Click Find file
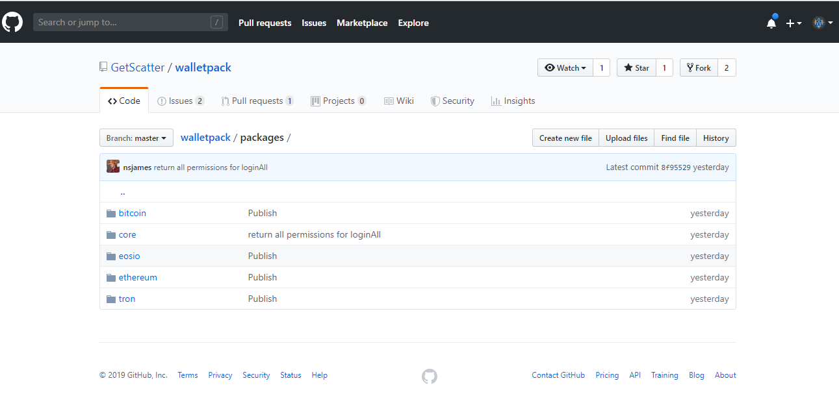The image size is (839, 407). pos(675,138)
